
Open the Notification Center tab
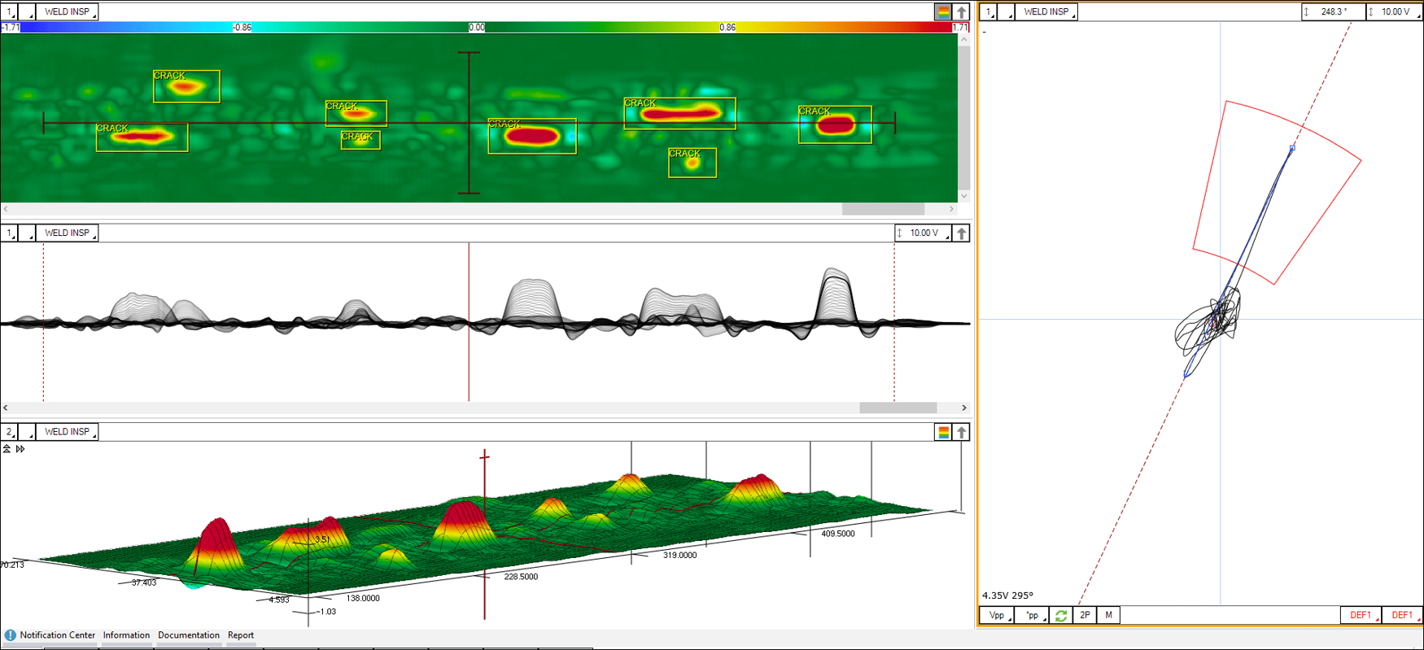[57, 635]
